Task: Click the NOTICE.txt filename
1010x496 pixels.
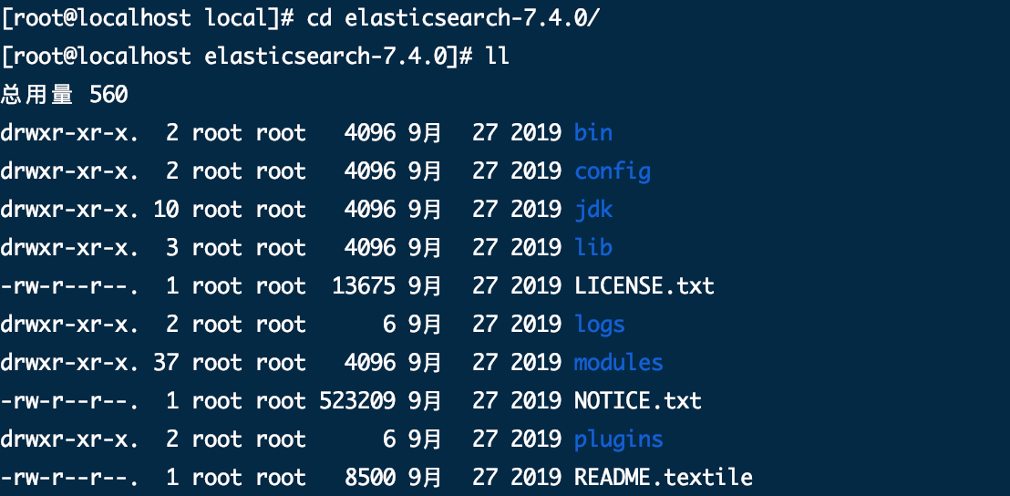Action: coord(638,400)
